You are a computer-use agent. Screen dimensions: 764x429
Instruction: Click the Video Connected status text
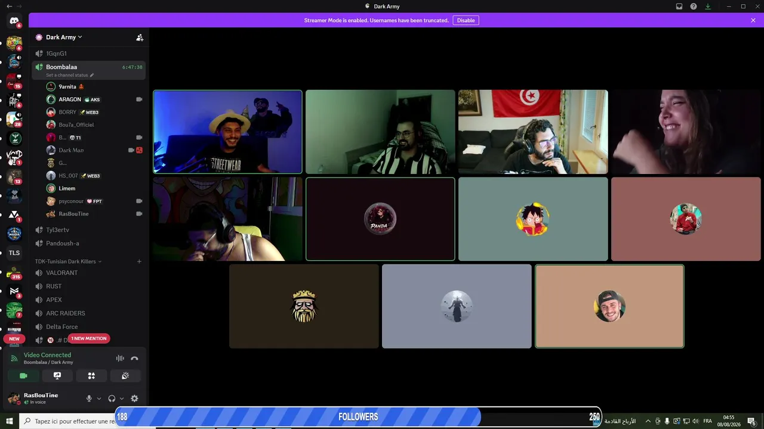[47, 355]
